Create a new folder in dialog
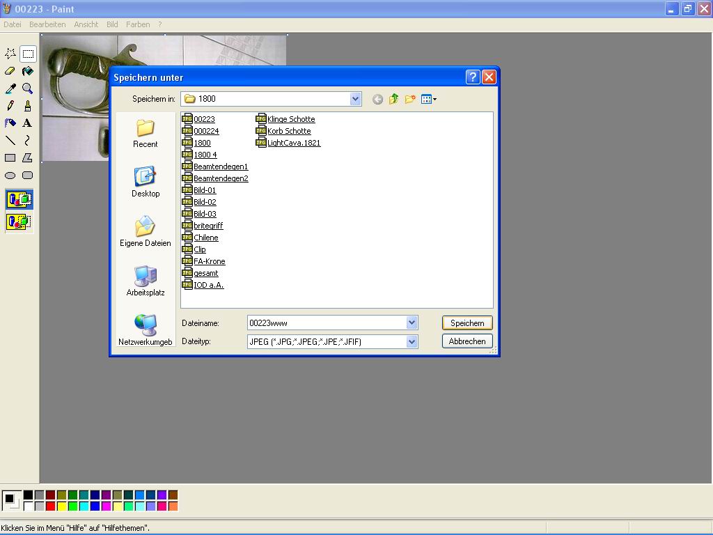Viewport: 713px width, 535px height. [x=410, y=100]
